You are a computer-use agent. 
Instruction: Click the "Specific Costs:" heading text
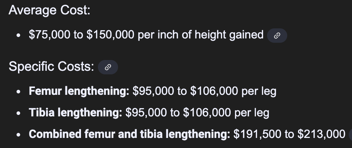(x=51, y=66)
